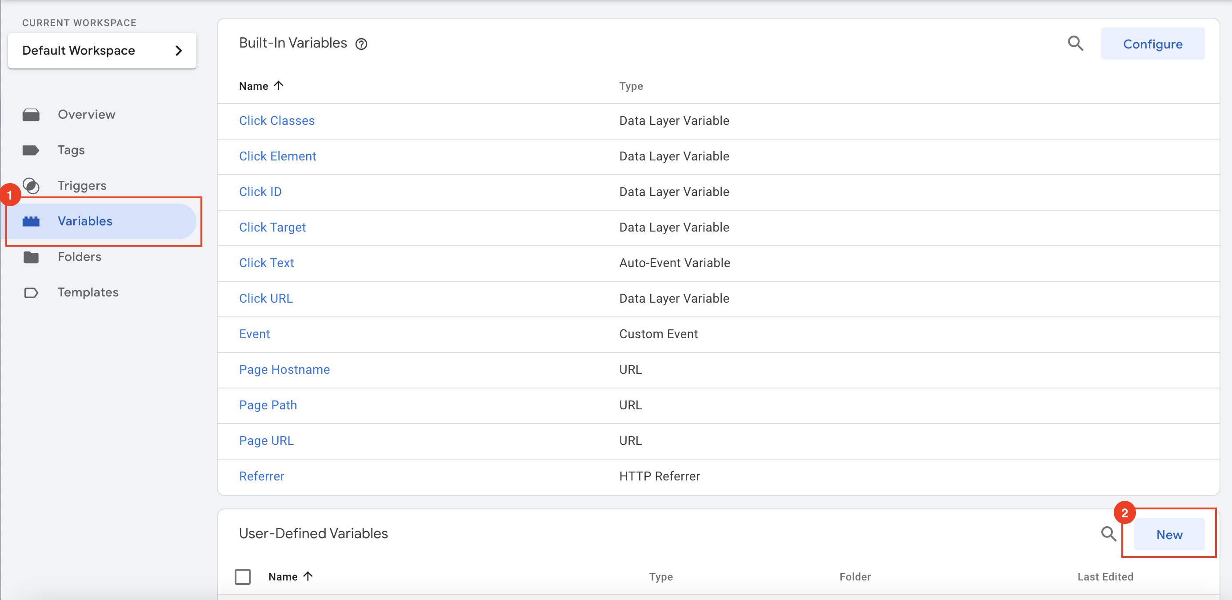Go to the Variables menu item
Screen dimensions: 1232x600
pyautogui.click(x=85, y=221)
